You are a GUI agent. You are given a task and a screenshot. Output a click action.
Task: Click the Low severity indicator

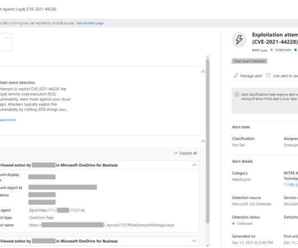260,50
